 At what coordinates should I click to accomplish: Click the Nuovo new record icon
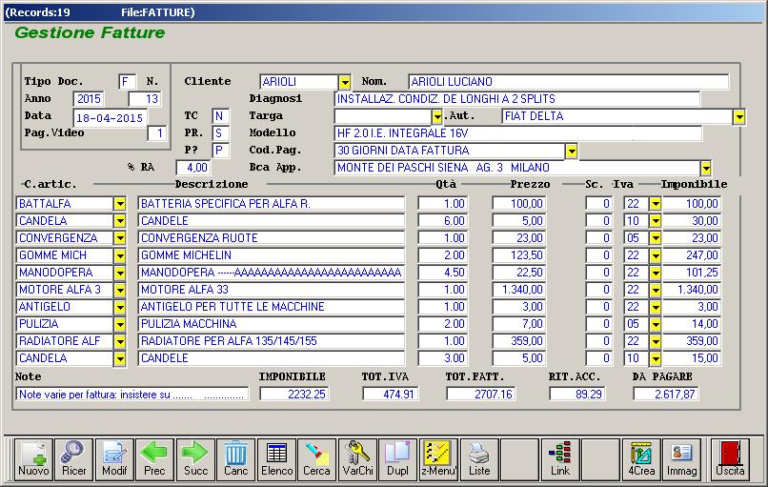33,458
